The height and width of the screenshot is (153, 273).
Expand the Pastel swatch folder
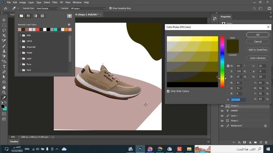20,53
